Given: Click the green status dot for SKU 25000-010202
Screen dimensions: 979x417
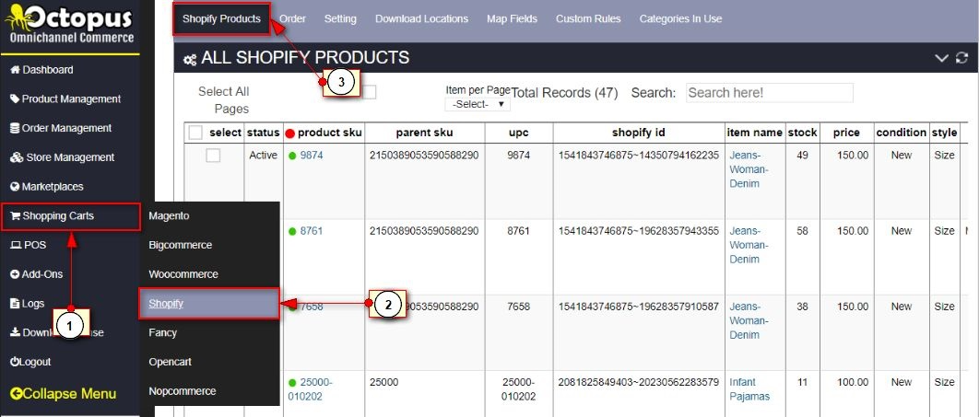Looking at the screenshot, I should point(292,383).
